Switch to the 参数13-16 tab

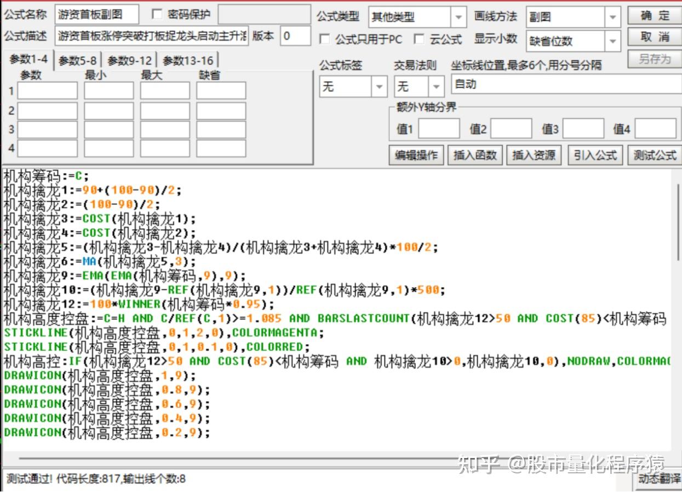click(188, 61)
